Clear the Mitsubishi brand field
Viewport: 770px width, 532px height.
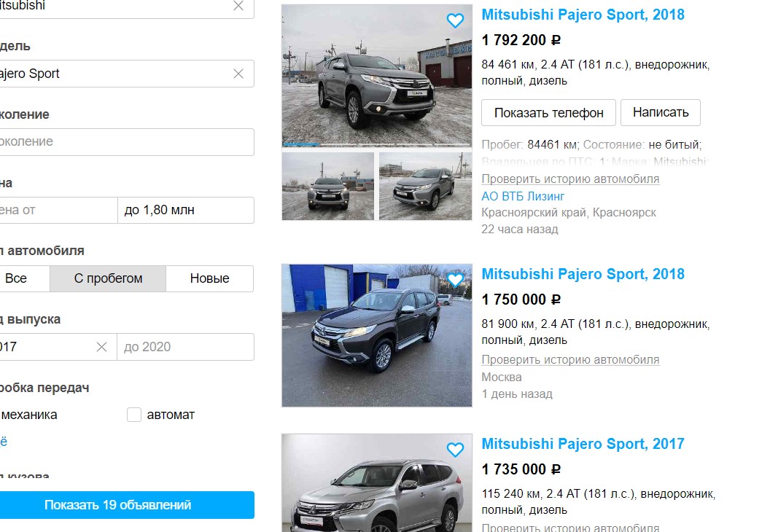[238, 6]
